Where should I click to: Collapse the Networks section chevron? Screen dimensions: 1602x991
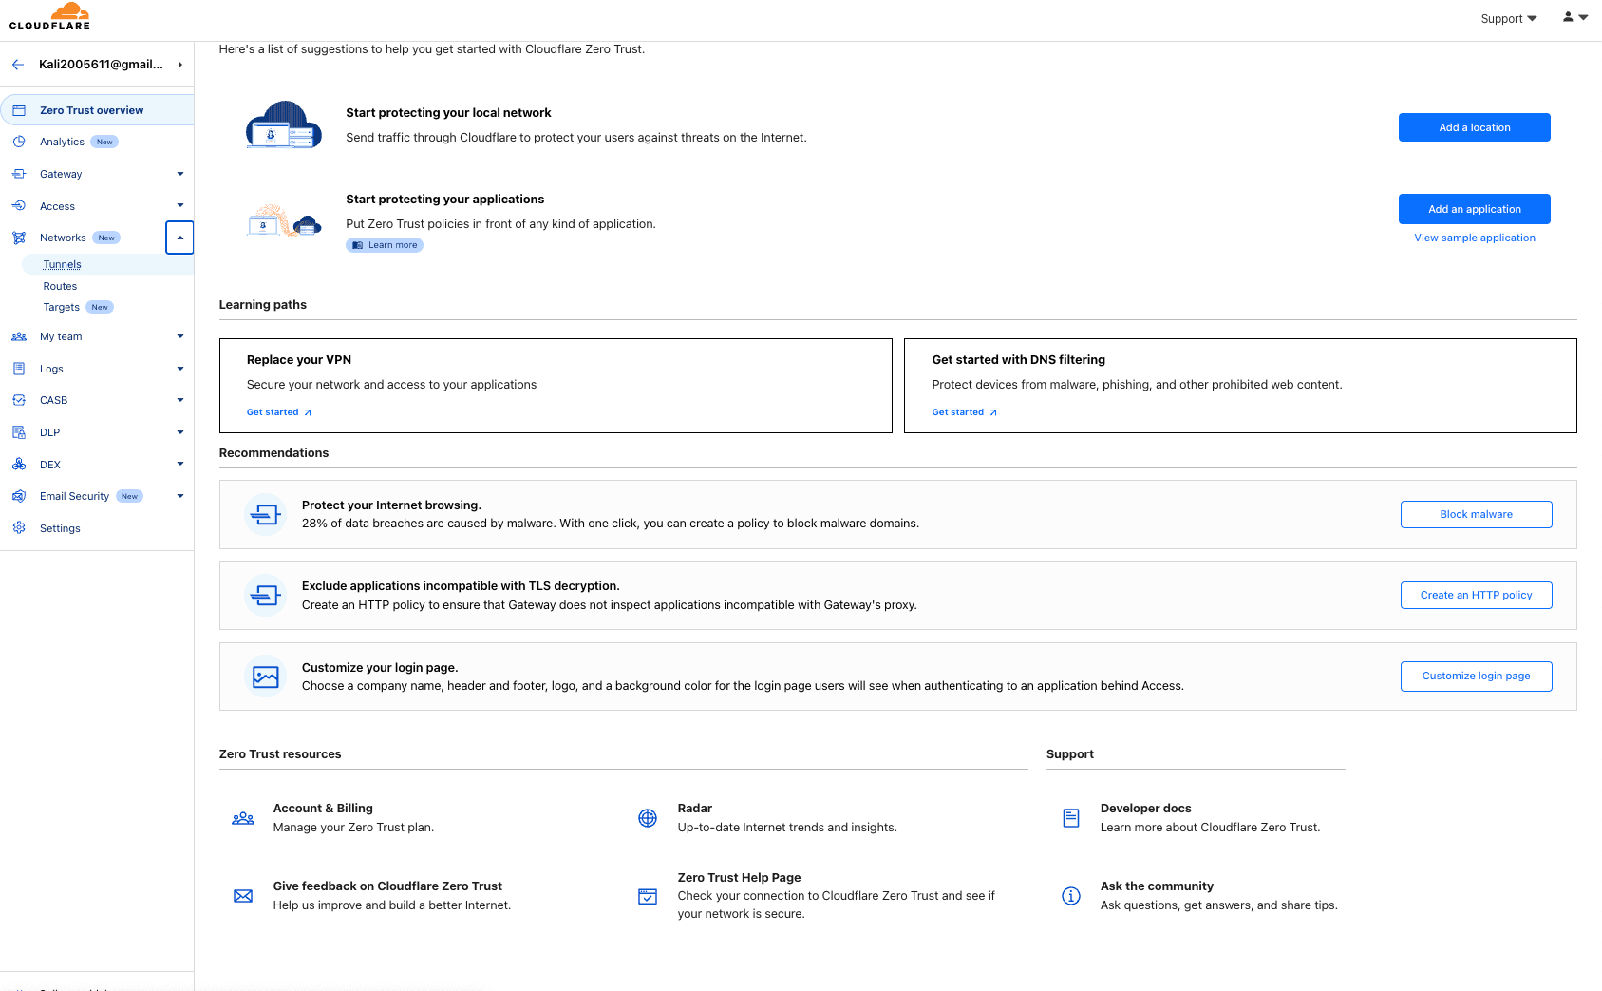pos(179,237)
